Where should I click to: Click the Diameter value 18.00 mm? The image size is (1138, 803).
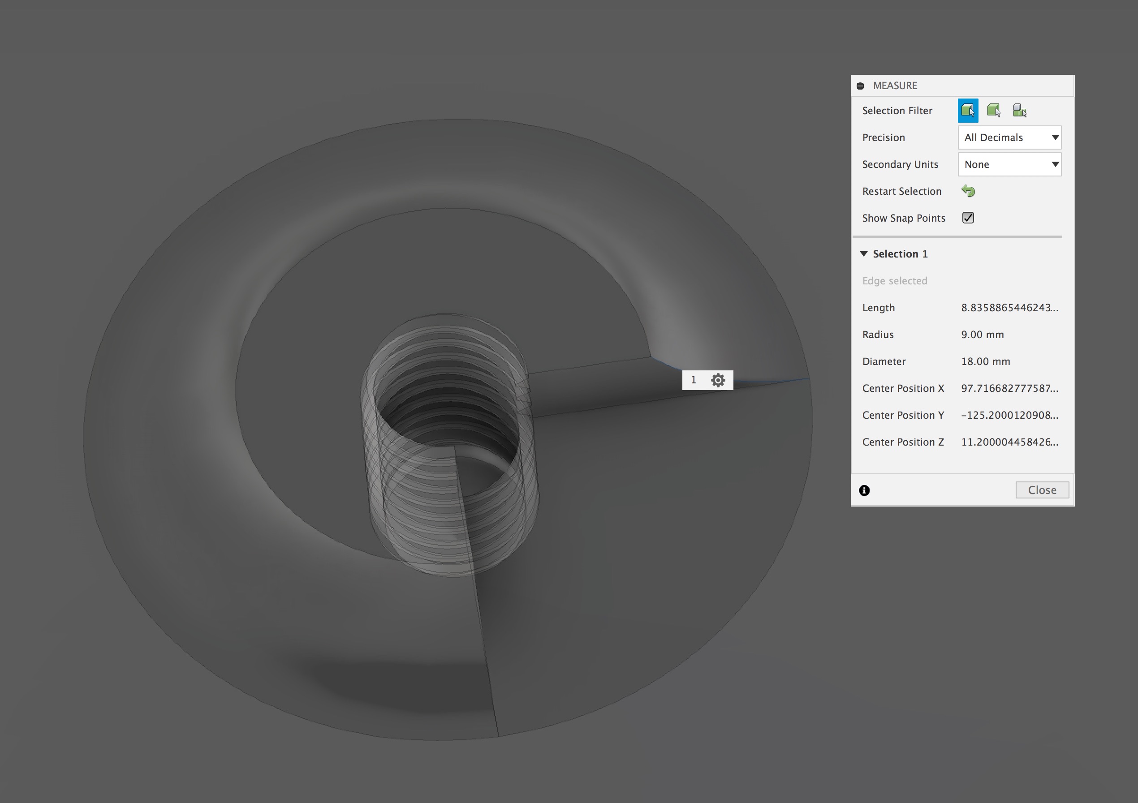(985, 361)
